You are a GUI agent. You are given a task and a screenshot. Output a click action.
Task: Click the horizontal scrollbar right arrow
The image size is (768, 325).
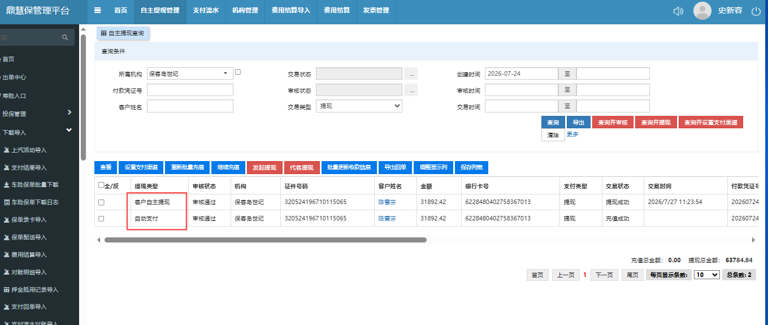click(x=753, y=240)
